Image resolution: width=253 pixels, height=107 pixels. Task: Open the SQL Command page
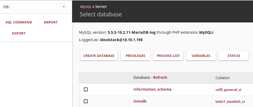(x=19, y=22)
